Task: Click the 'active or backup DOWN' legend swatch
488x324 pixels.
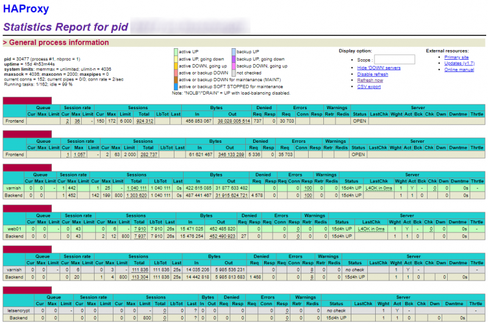Action: [x=176, y=73]
